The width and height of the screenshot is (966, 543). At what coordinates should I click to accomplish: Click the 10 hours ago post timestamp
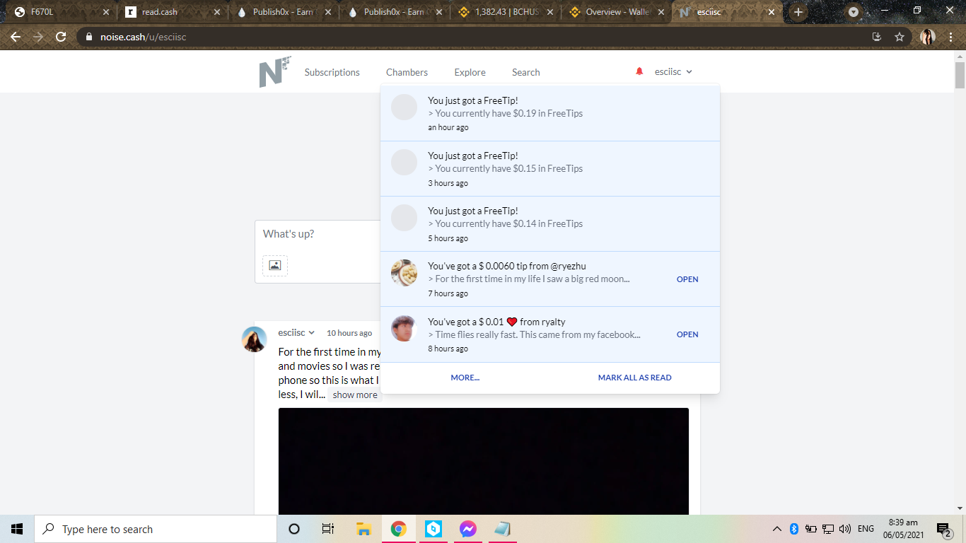click(349, 333)
